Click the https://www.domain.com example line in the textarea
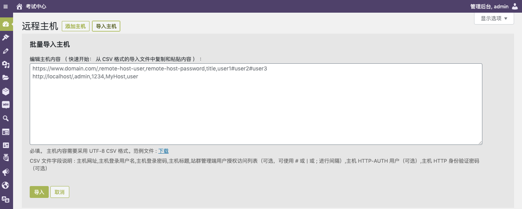 pos(150,68)
